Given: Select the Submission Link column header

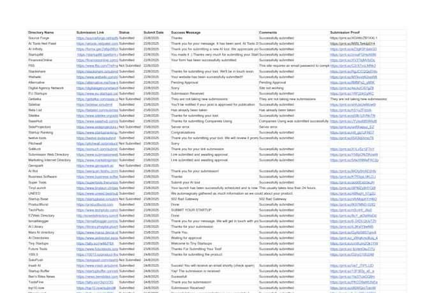Looking at the screenshot, I should tap(90, 33).
